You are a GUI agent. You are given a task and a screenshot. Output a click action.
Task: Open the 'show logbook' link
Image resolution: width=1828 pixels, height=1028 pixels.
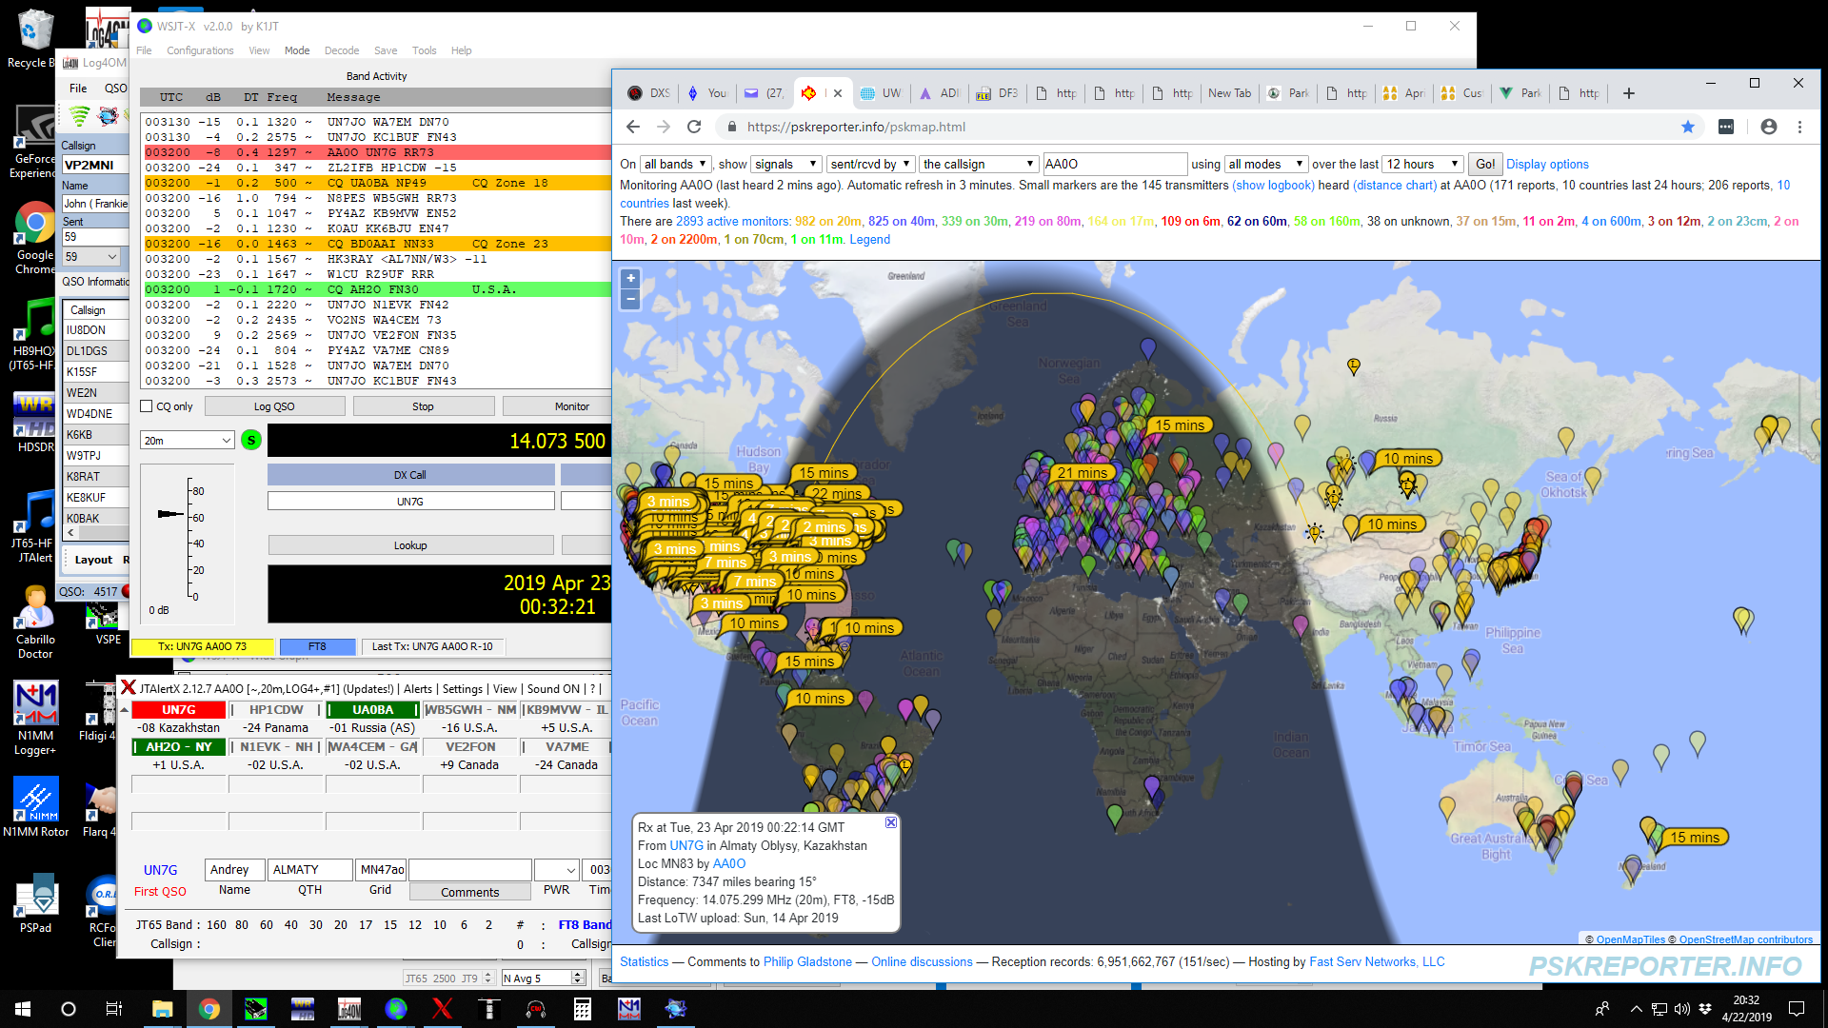point(1274,186)
